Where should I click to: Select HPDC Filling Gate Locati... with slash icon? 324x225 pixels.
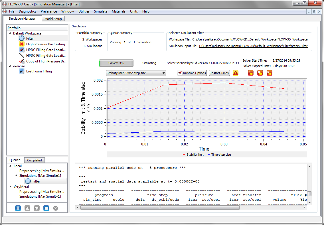pos(46,56)
